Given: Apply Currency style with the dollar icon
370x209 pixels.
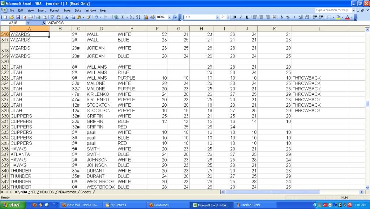Looking at the screenshot, I should [x=281, y=17].
